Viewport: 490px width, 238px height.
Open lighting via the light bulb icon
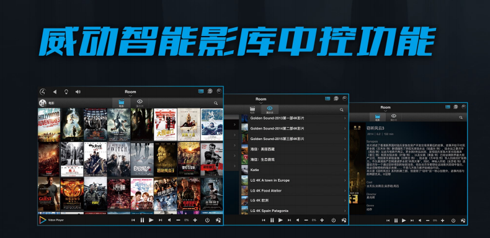click(66, 92)
